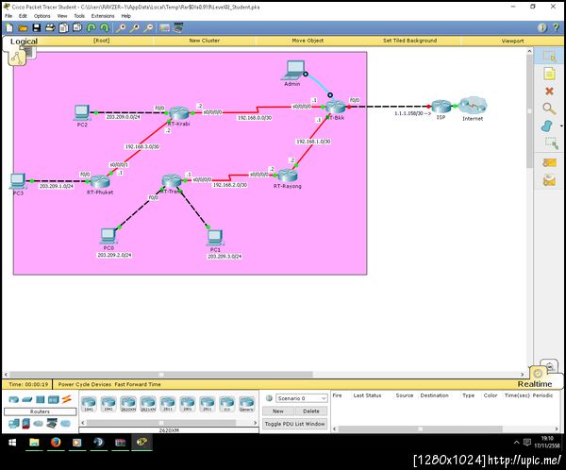566x470 pixels.
Task: Select the Switches device category icon
Action: (x=27, y=399)
